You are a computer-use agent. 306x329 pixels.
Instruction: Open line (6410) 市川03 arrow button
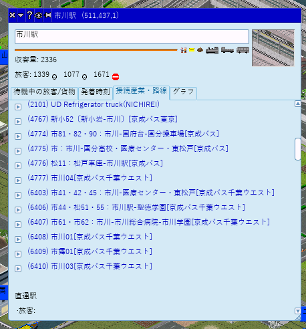coord(18,269)
